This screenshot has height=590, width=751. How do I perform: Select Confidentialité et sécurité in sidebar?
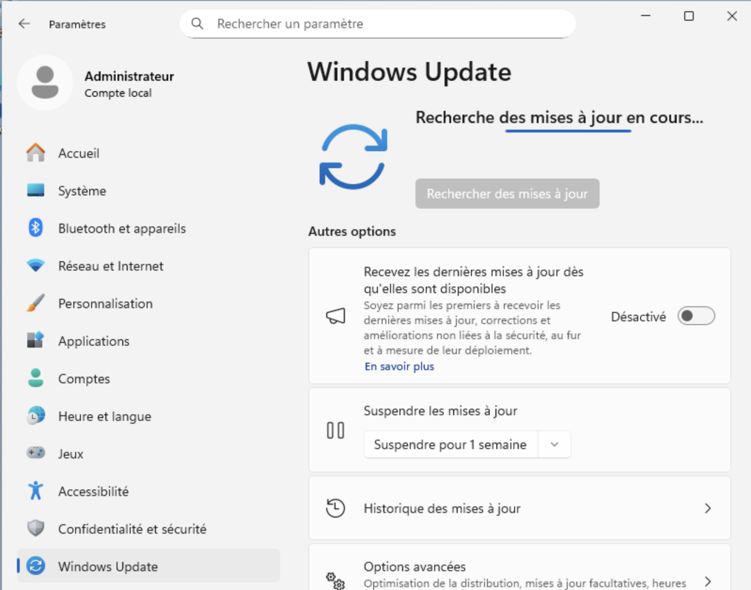point(148,529)
